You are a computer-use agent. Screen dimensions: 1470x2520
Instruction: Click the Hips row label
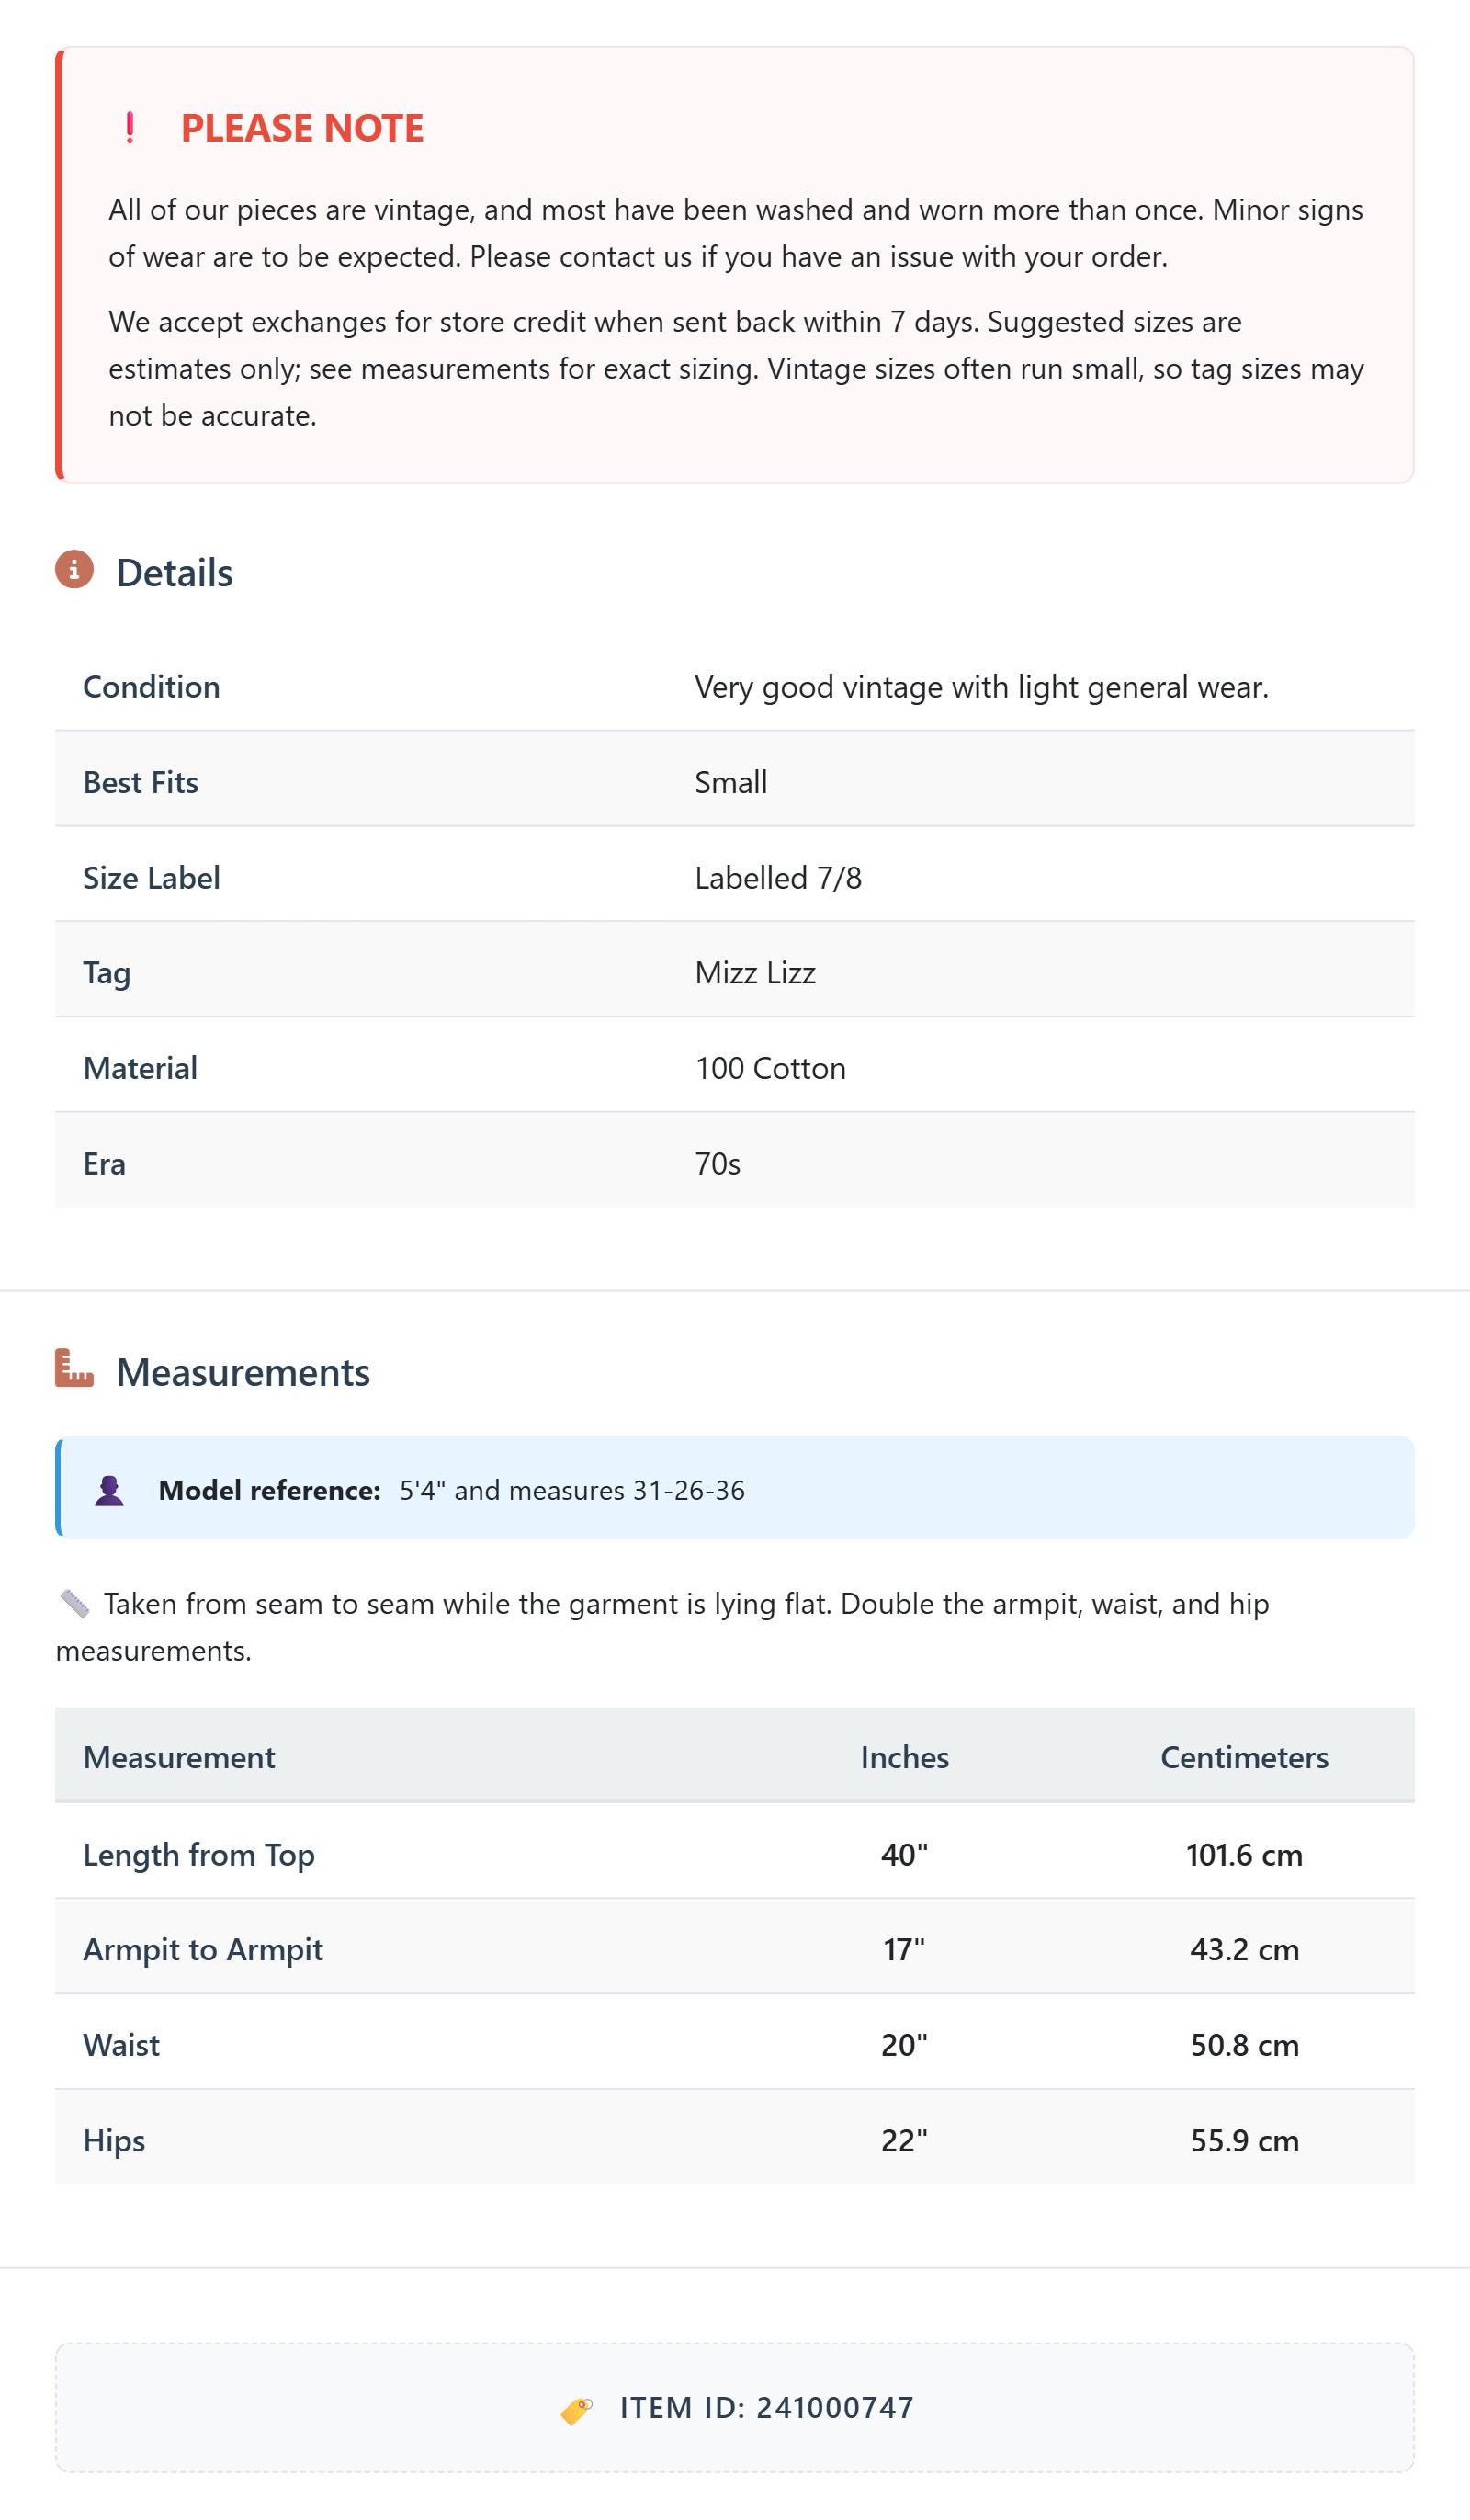click(x=114, y=2141)
